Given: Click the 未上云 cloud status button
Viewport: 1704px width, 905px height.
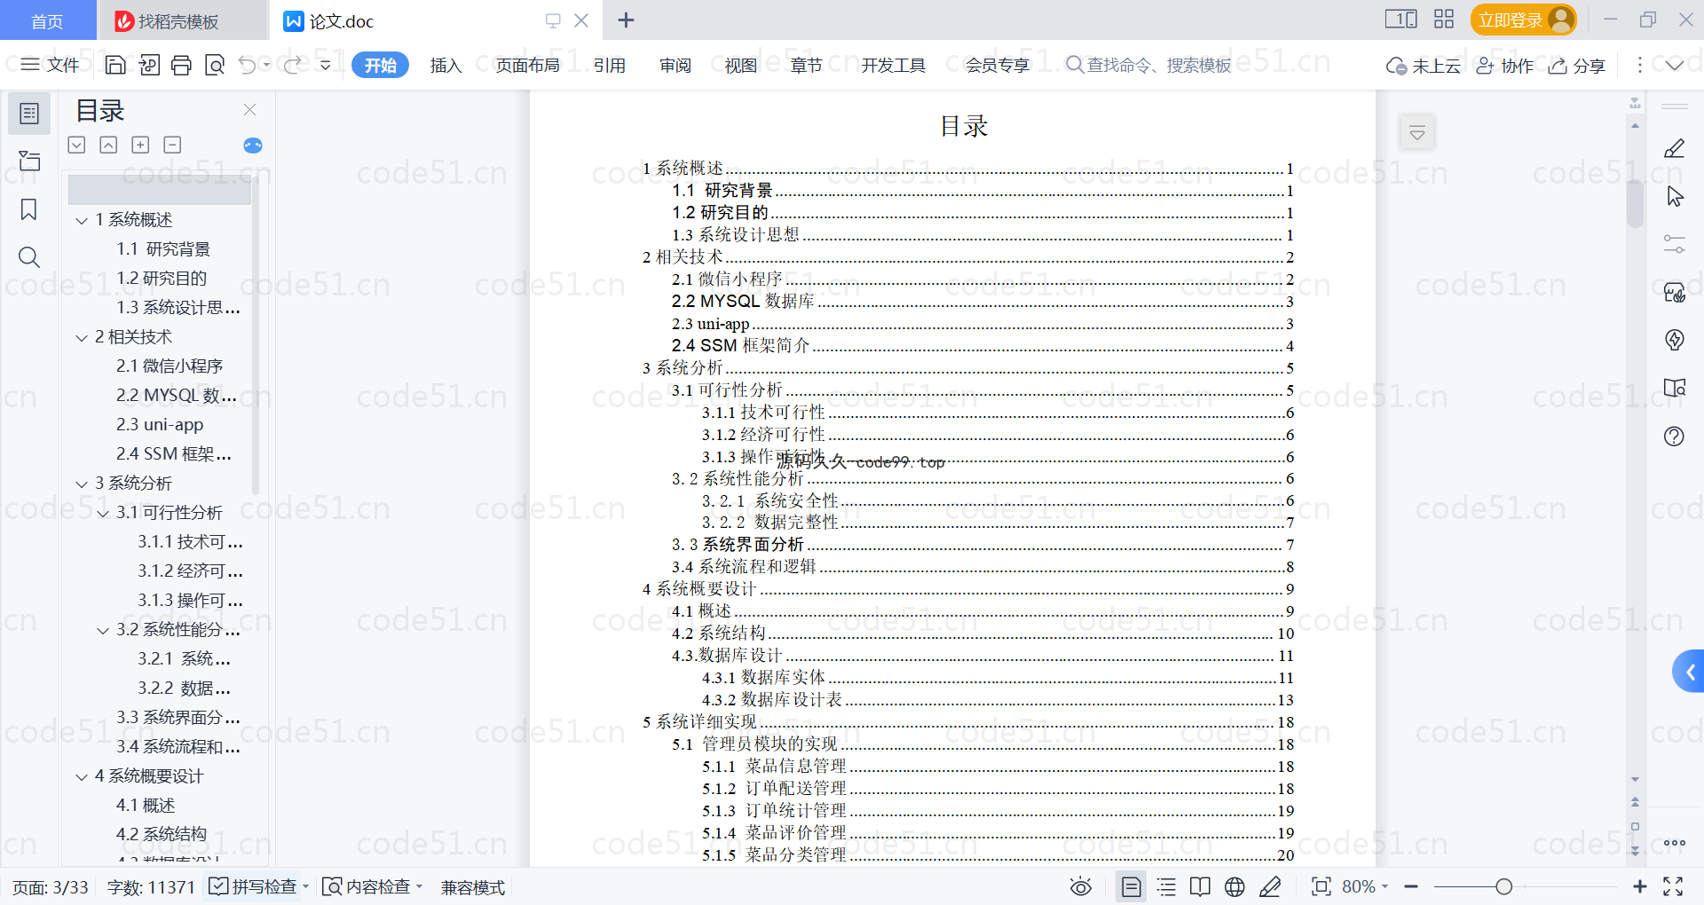Looking at the screenshot, I should click(x=1424, y=66).
